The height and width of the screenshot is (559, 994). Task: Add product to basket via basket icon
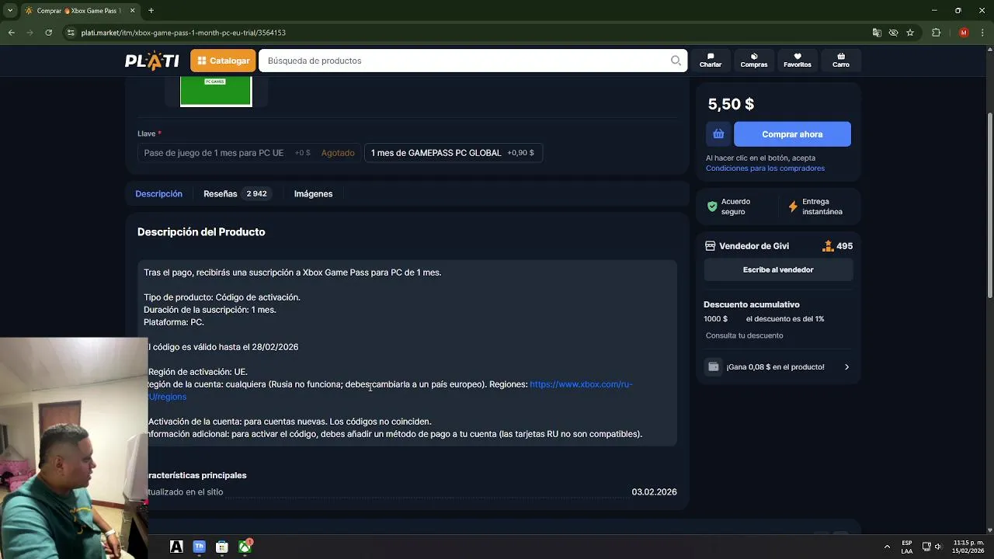pyautogui.click(x=718, y=134)
